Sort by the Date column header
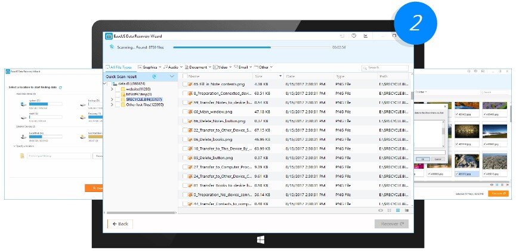Viewport: 516px width, 251px height. [308, 76]
